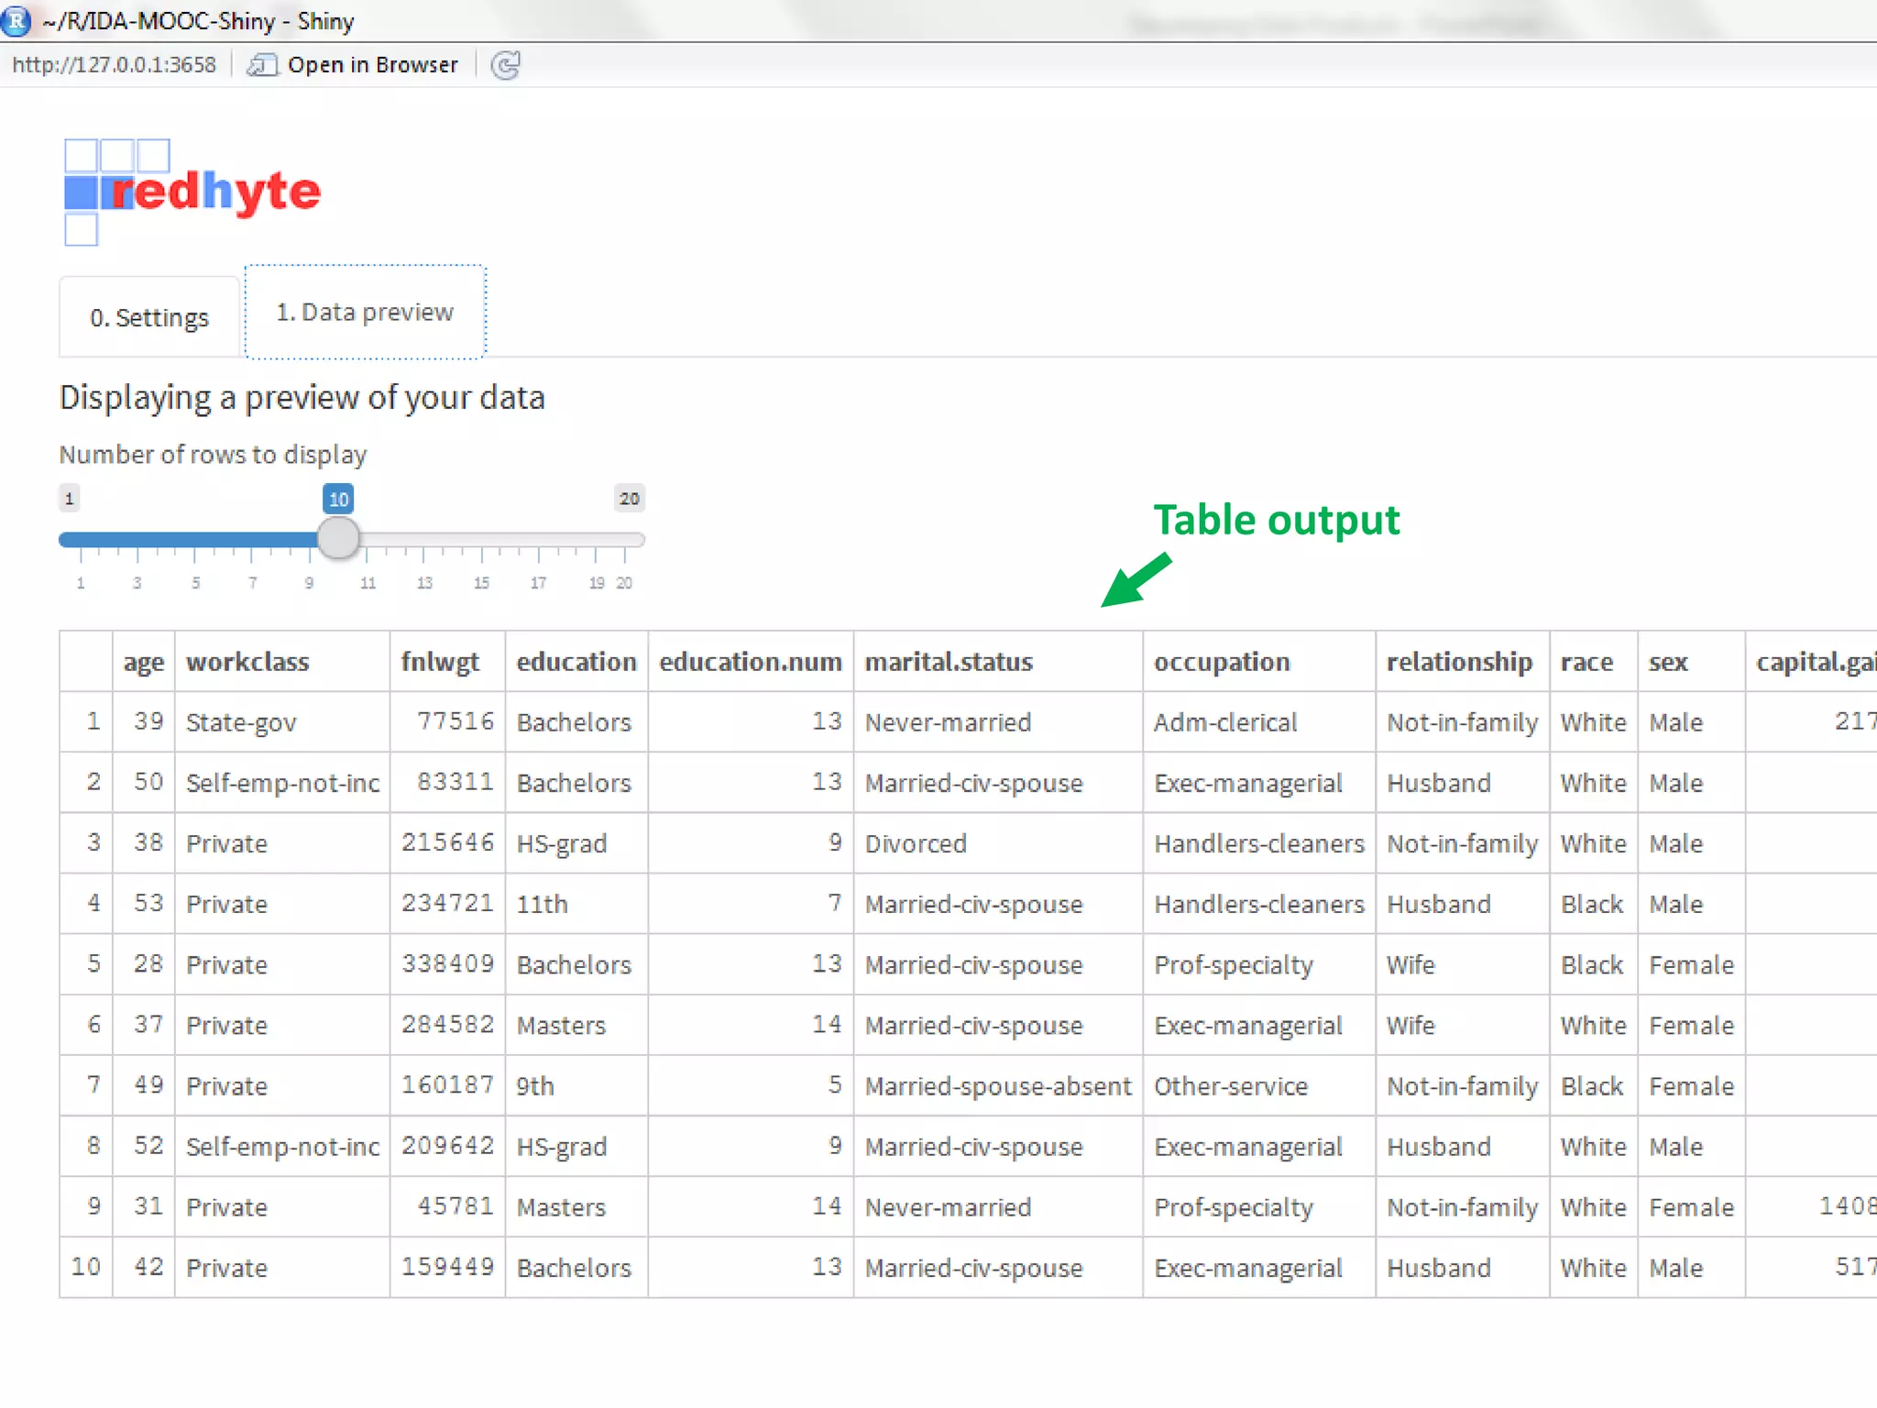The height and width of the screenshot is (1408, 1877).
Task: Click the fnlwgt value 284582
Action: pos(447,1024)
